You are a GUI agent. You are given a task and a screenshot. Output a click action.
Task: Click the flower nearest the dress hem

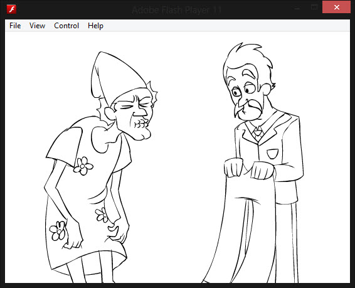(x=58, y=231)
